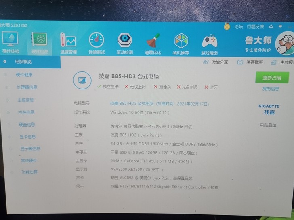
Task: Open 硬件健康 sidebar item
Action: coord(24,75)
